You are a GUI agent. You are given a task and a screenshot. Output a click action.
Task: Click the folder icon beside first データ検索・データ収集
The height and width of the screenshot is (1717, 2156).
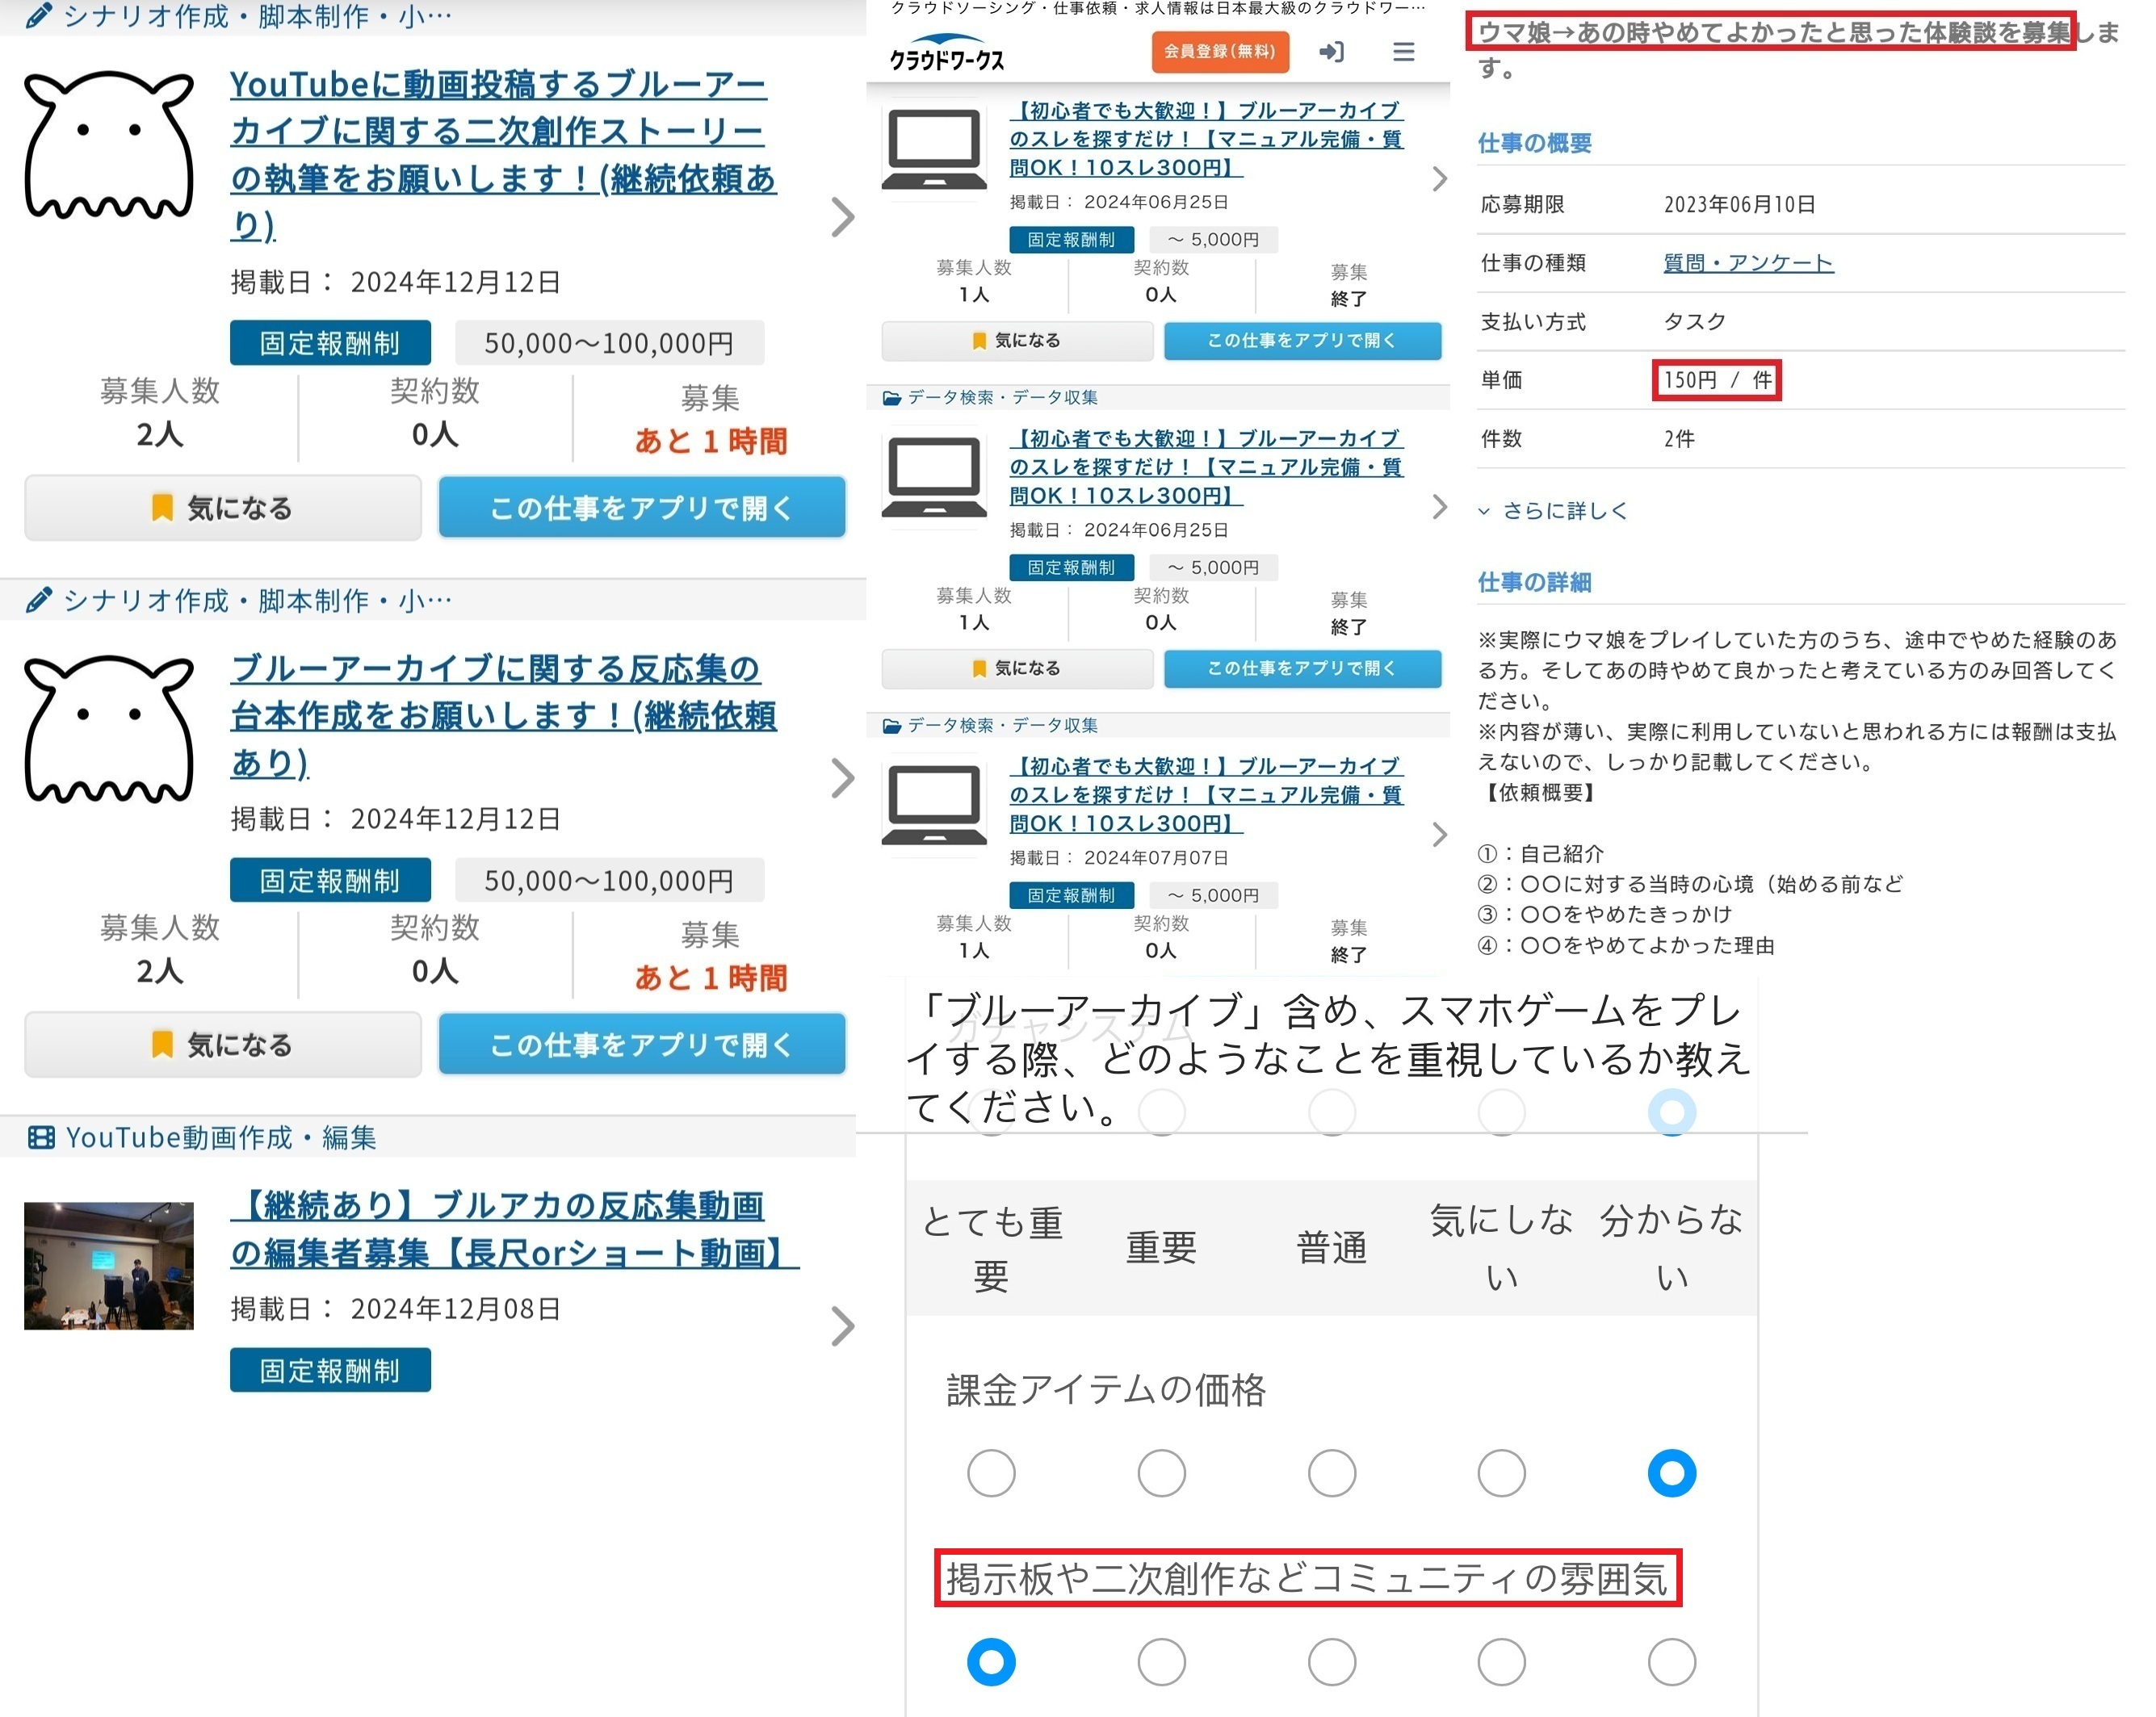point(892,398)
